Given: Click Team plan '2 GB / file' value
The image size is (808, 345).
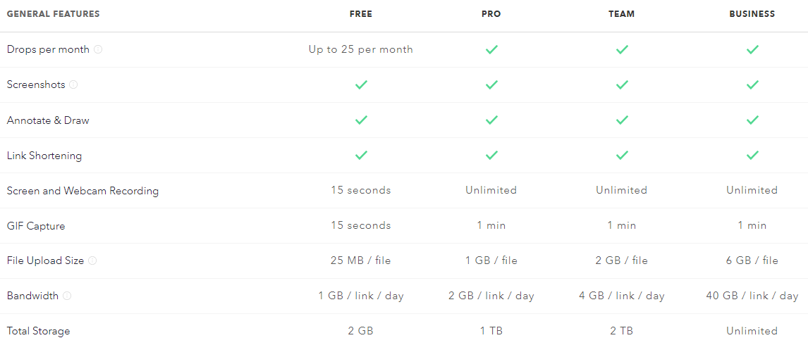Looking at the screenshot, I should click(x=621, y=261).
